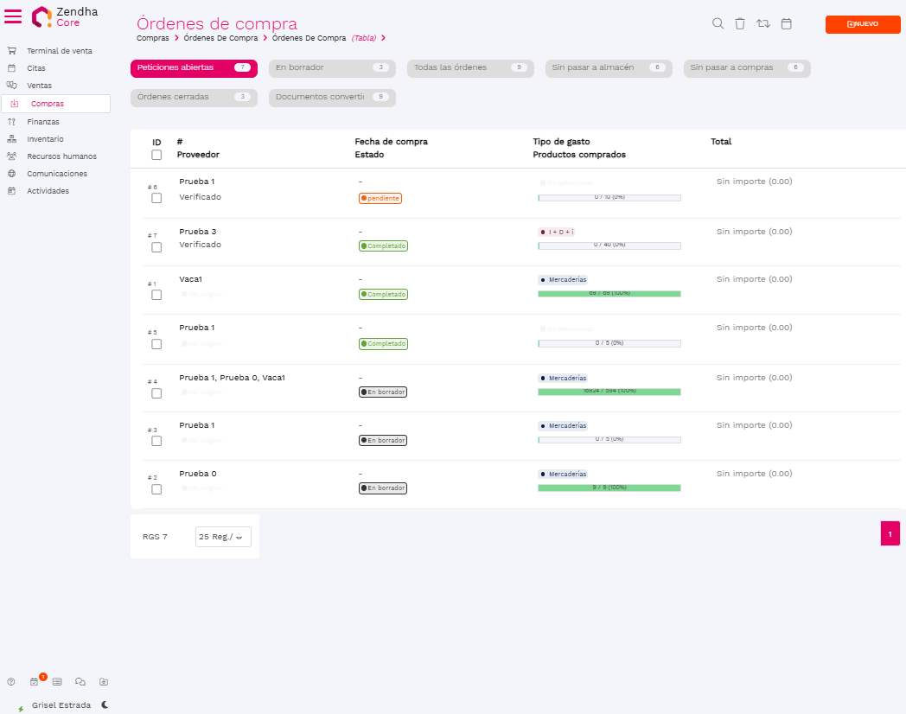Open the calendar icon in header
Viewport: 906px width, 714px height.
tap(787, 23)
